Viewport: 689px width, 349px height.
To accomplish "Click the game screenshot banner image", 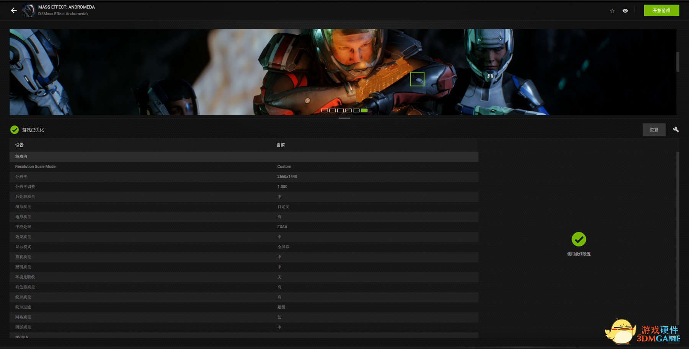I will tap(343, 72).
